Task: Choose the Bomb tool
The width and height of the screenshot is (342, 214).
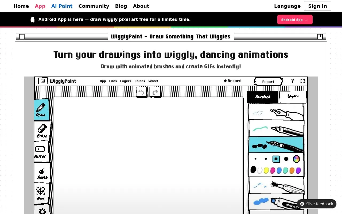Action: pyautogui.click(x=42, y=173)
